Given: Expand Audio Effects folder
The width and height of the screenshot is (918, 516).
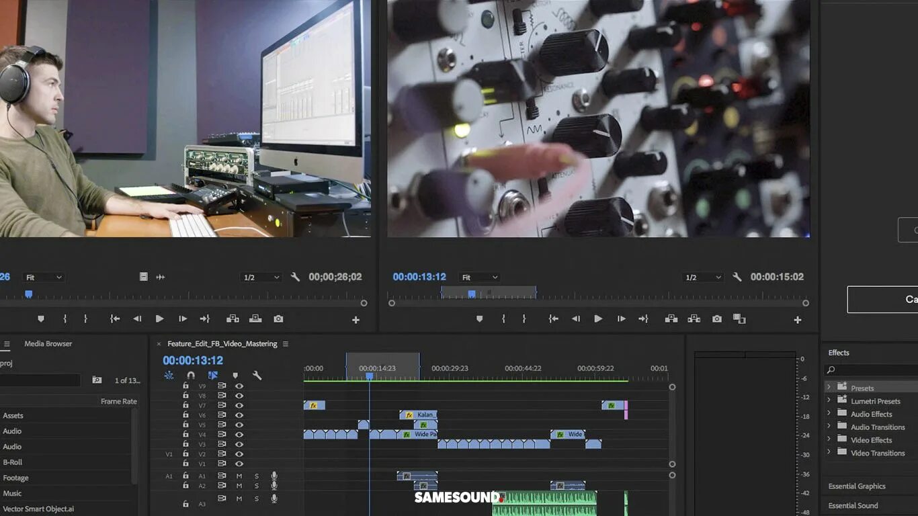Looking at the screenshot, I should click(829, 413).
